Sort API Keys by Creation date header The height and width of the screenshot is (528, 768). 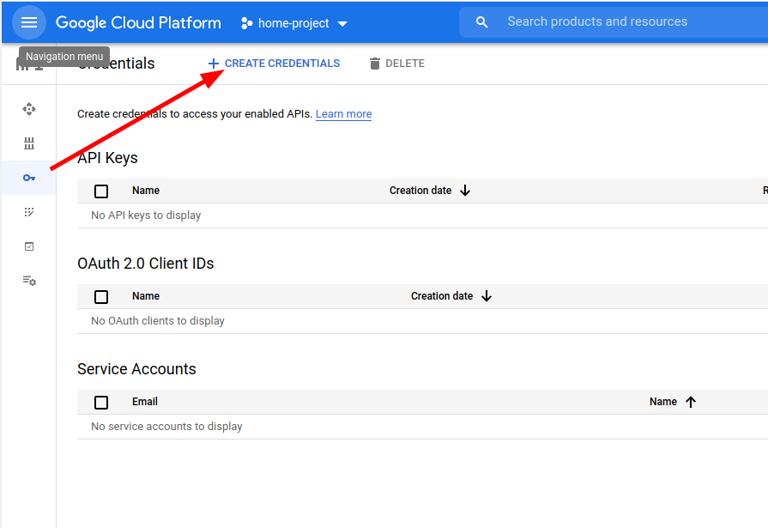point(420,191)
